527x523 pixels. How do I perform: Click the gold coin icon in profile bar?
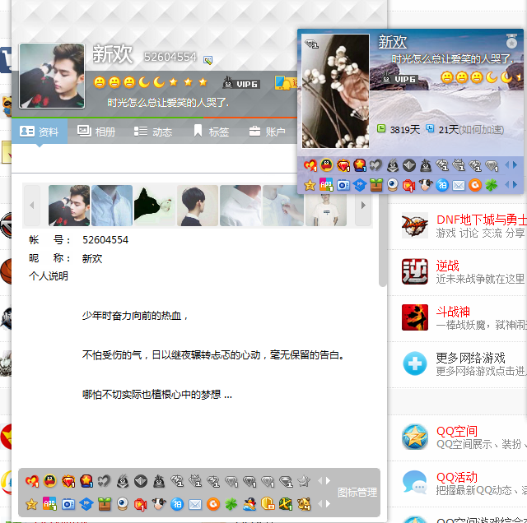pos(268,504)
